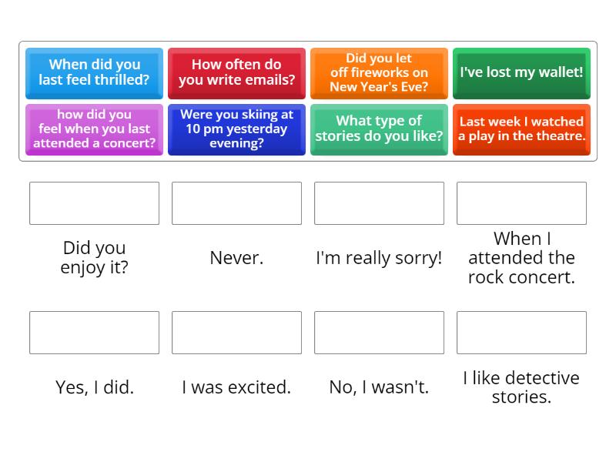This screenshot has width=616, height=462.
Task: Pick the orange fireworks on New Year's Eve tile
Action: coord(379,72)
